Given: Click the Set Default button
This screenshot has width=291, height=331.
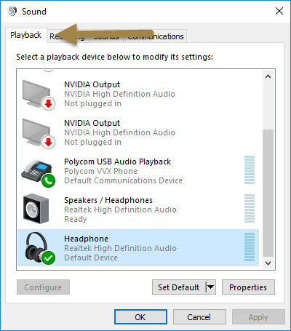Looking at the screenshot, I should (x=179, y=287).
